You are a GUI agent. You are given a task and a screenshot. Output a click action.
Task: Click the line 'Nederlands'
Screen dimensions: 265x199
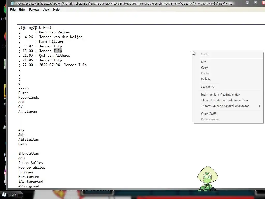(28, 98)
